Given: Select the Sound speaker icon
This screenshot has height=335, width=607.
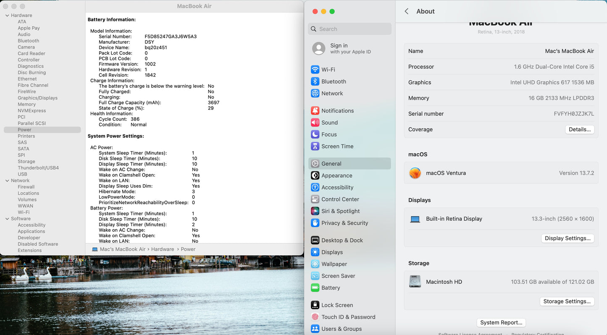Looking at the screenshot, I should (315, 123).
